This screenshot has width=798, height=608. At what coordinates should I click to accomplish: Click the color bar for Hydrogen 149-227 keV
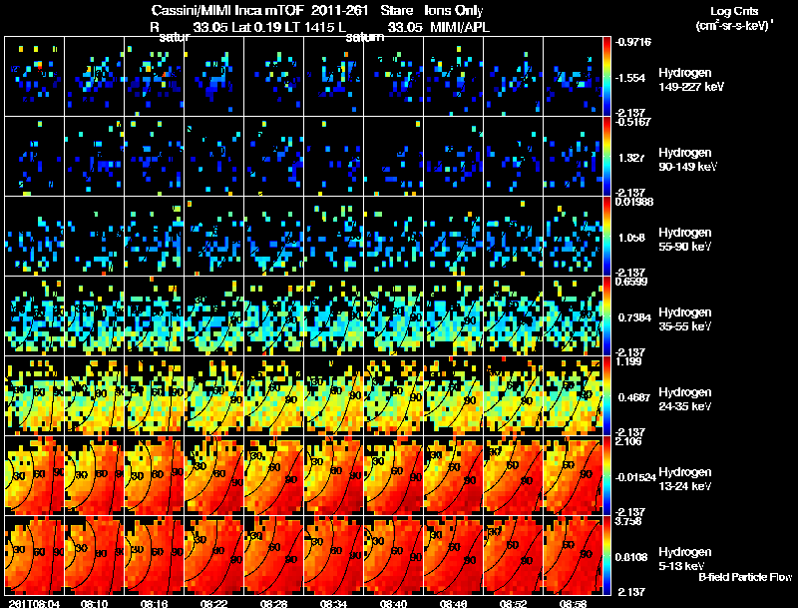tap(608, 76)
